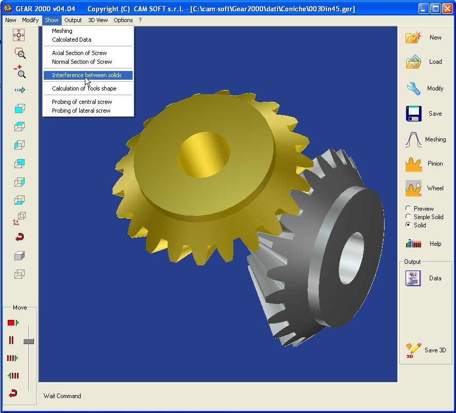Image resolution: width=456 pixels, height=413 pixels.
Task: Choose Interference between solids menu entry
Action: pos(87,75)
